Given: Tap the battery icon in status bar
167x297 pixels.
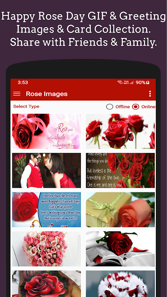Looking at the screenshot, I should [148, 82].
